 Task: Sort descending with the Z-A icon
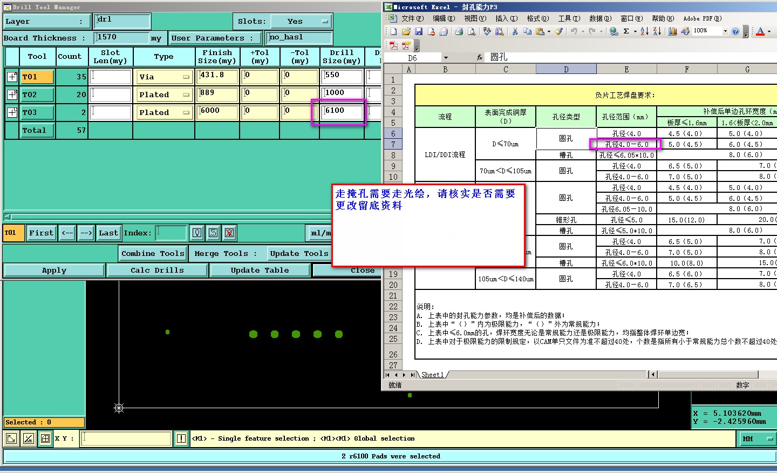click(x=657, y=31)
